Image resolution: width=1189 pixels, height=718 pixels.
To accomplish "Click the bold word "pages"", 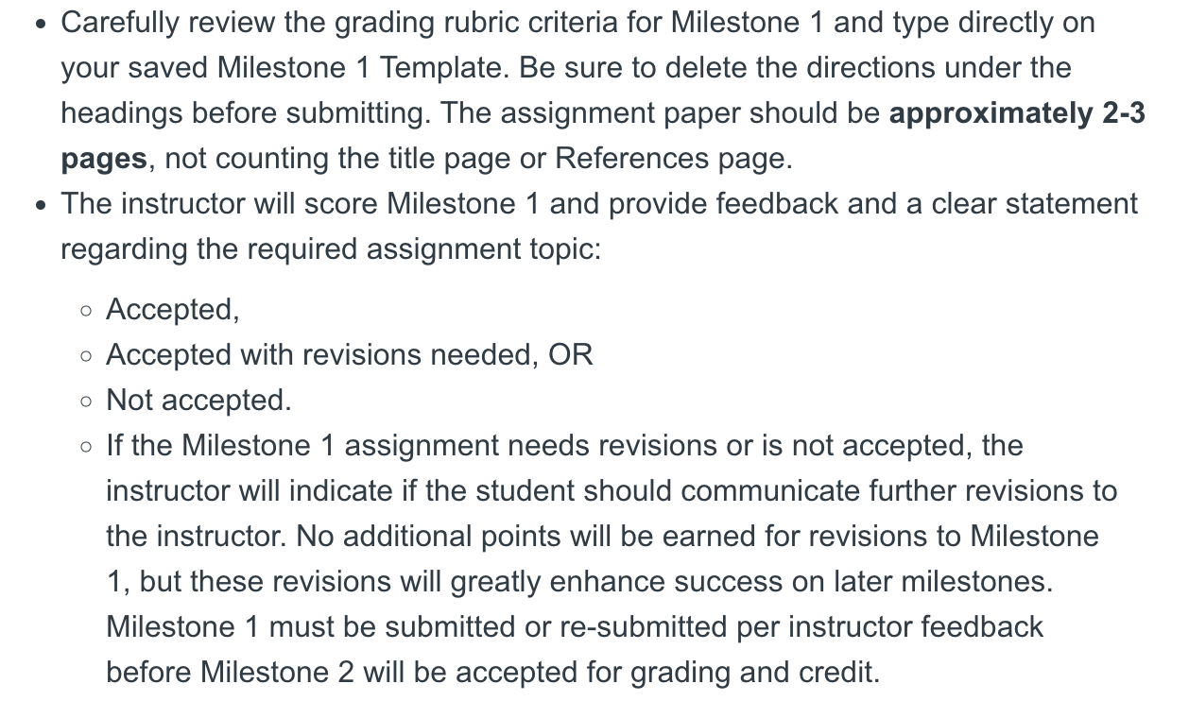I will tap(104, 159).
